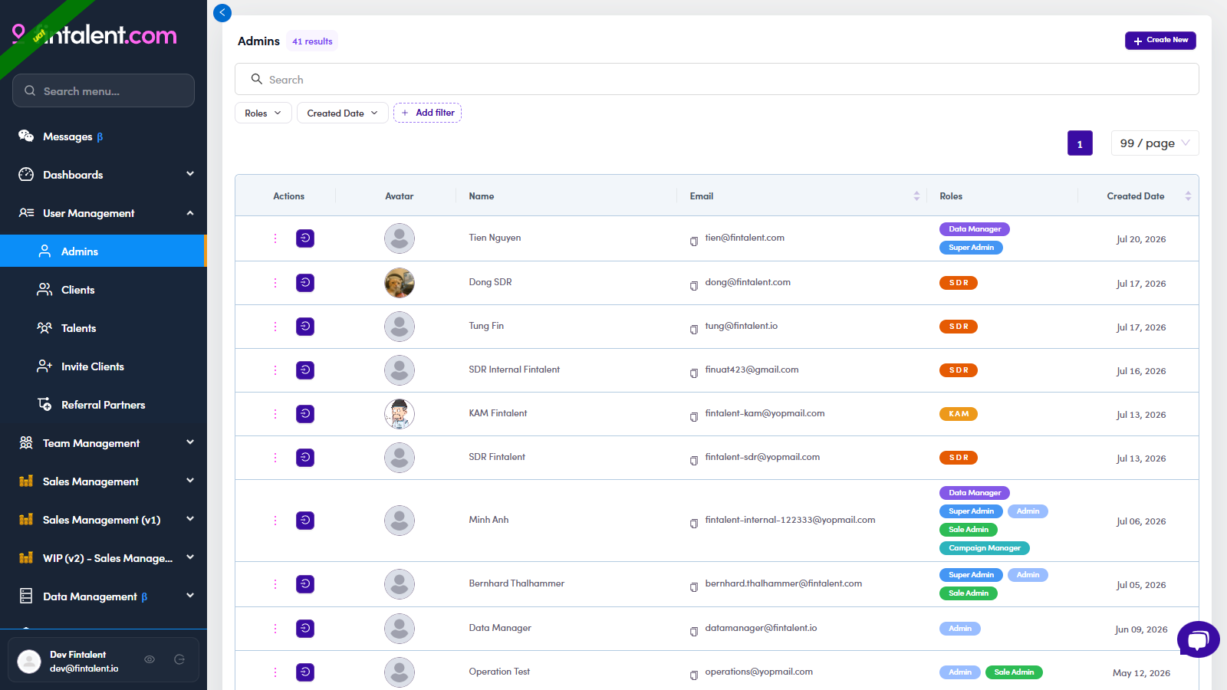The width and height of the screenshot is (1227, 690).
Task: Click the login-as icon for KAM Fintalent
Action: [305, 414]
